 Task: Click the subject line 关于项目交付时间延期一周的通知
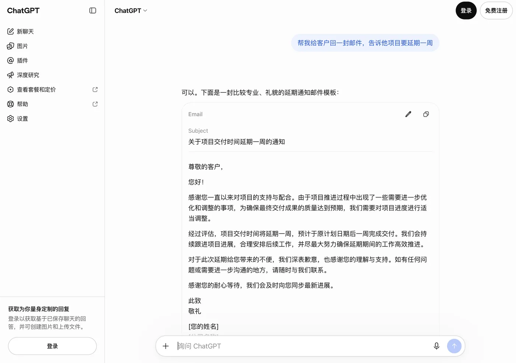[x=237, y=142]
